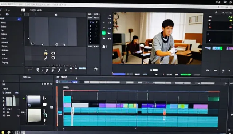
Task: Click the teal curved arrow icon beside lower thumbnail
Action: (x=45, y=115)
